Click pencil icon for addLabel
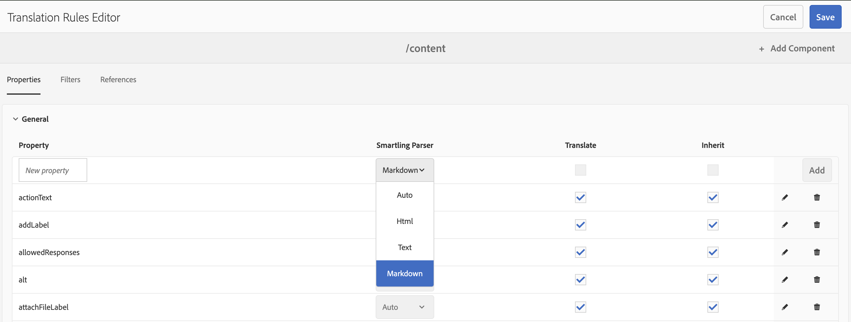The width and height of the screenshot is (851, 322). point(785,225)
